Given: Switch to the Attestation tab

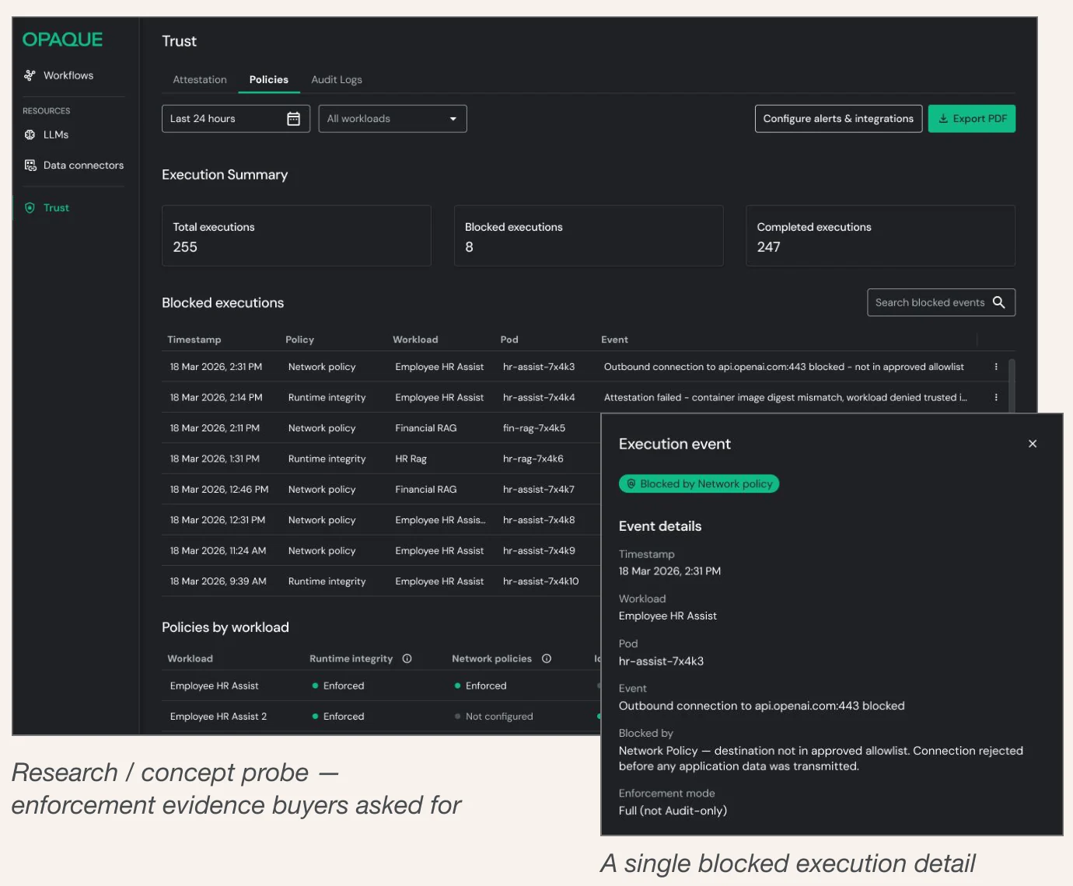Looking at the screenshot, I should (x=200, y=79).
